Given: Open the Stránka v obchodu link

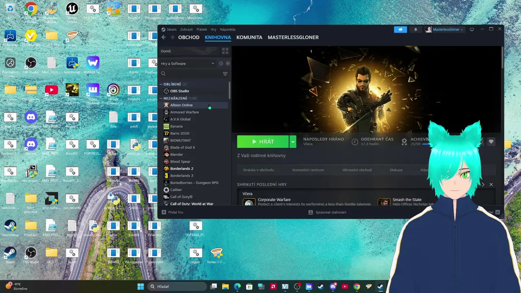Looking at the screenshot, I should point(258,170).
